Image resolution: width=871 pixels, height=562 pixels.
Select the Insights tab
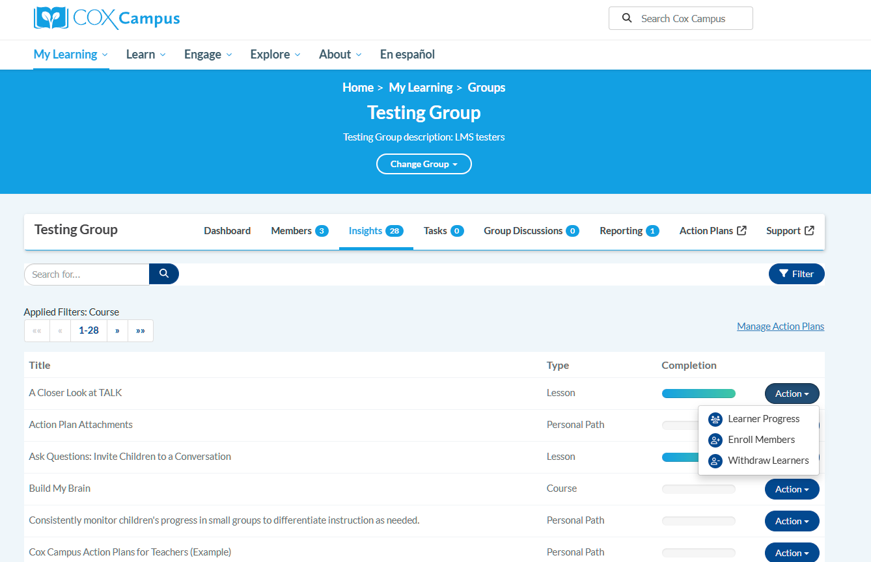tap(376, 231)
